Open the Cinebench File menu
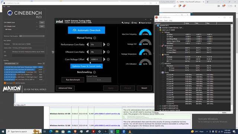The image size is (238, 134). pos(4,7)
